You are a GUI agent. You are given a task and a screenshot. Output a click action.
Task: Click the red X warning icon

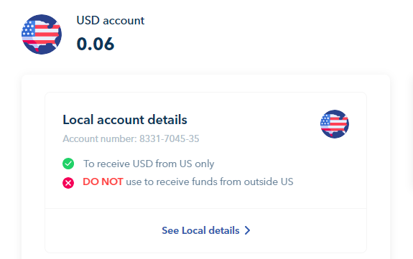(68, 183)
